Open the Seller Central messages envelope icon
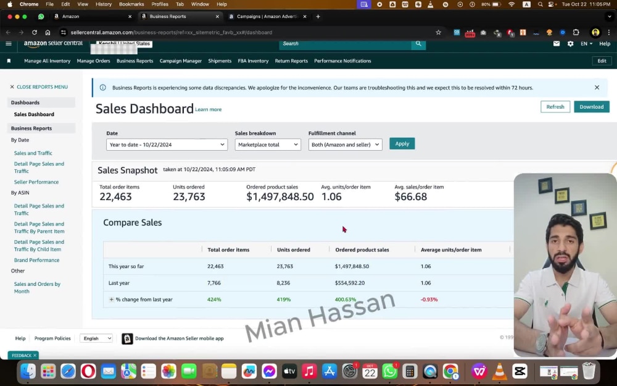 [557, 44]
